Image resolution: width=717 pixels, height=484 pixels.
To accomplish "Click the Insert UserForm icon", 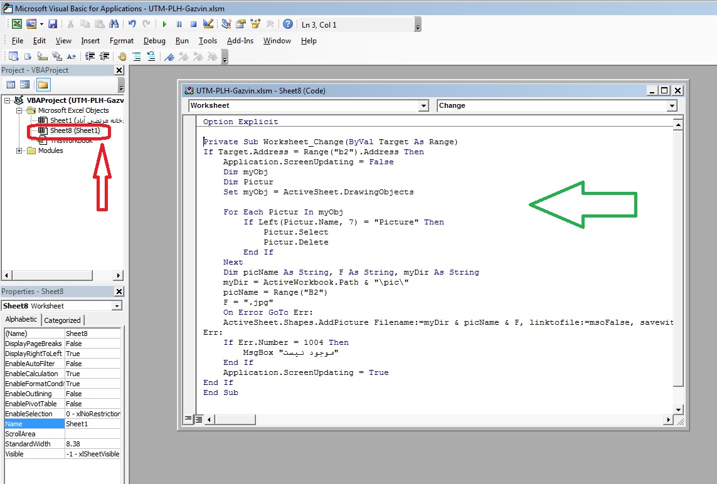I will tap(31, 24).
